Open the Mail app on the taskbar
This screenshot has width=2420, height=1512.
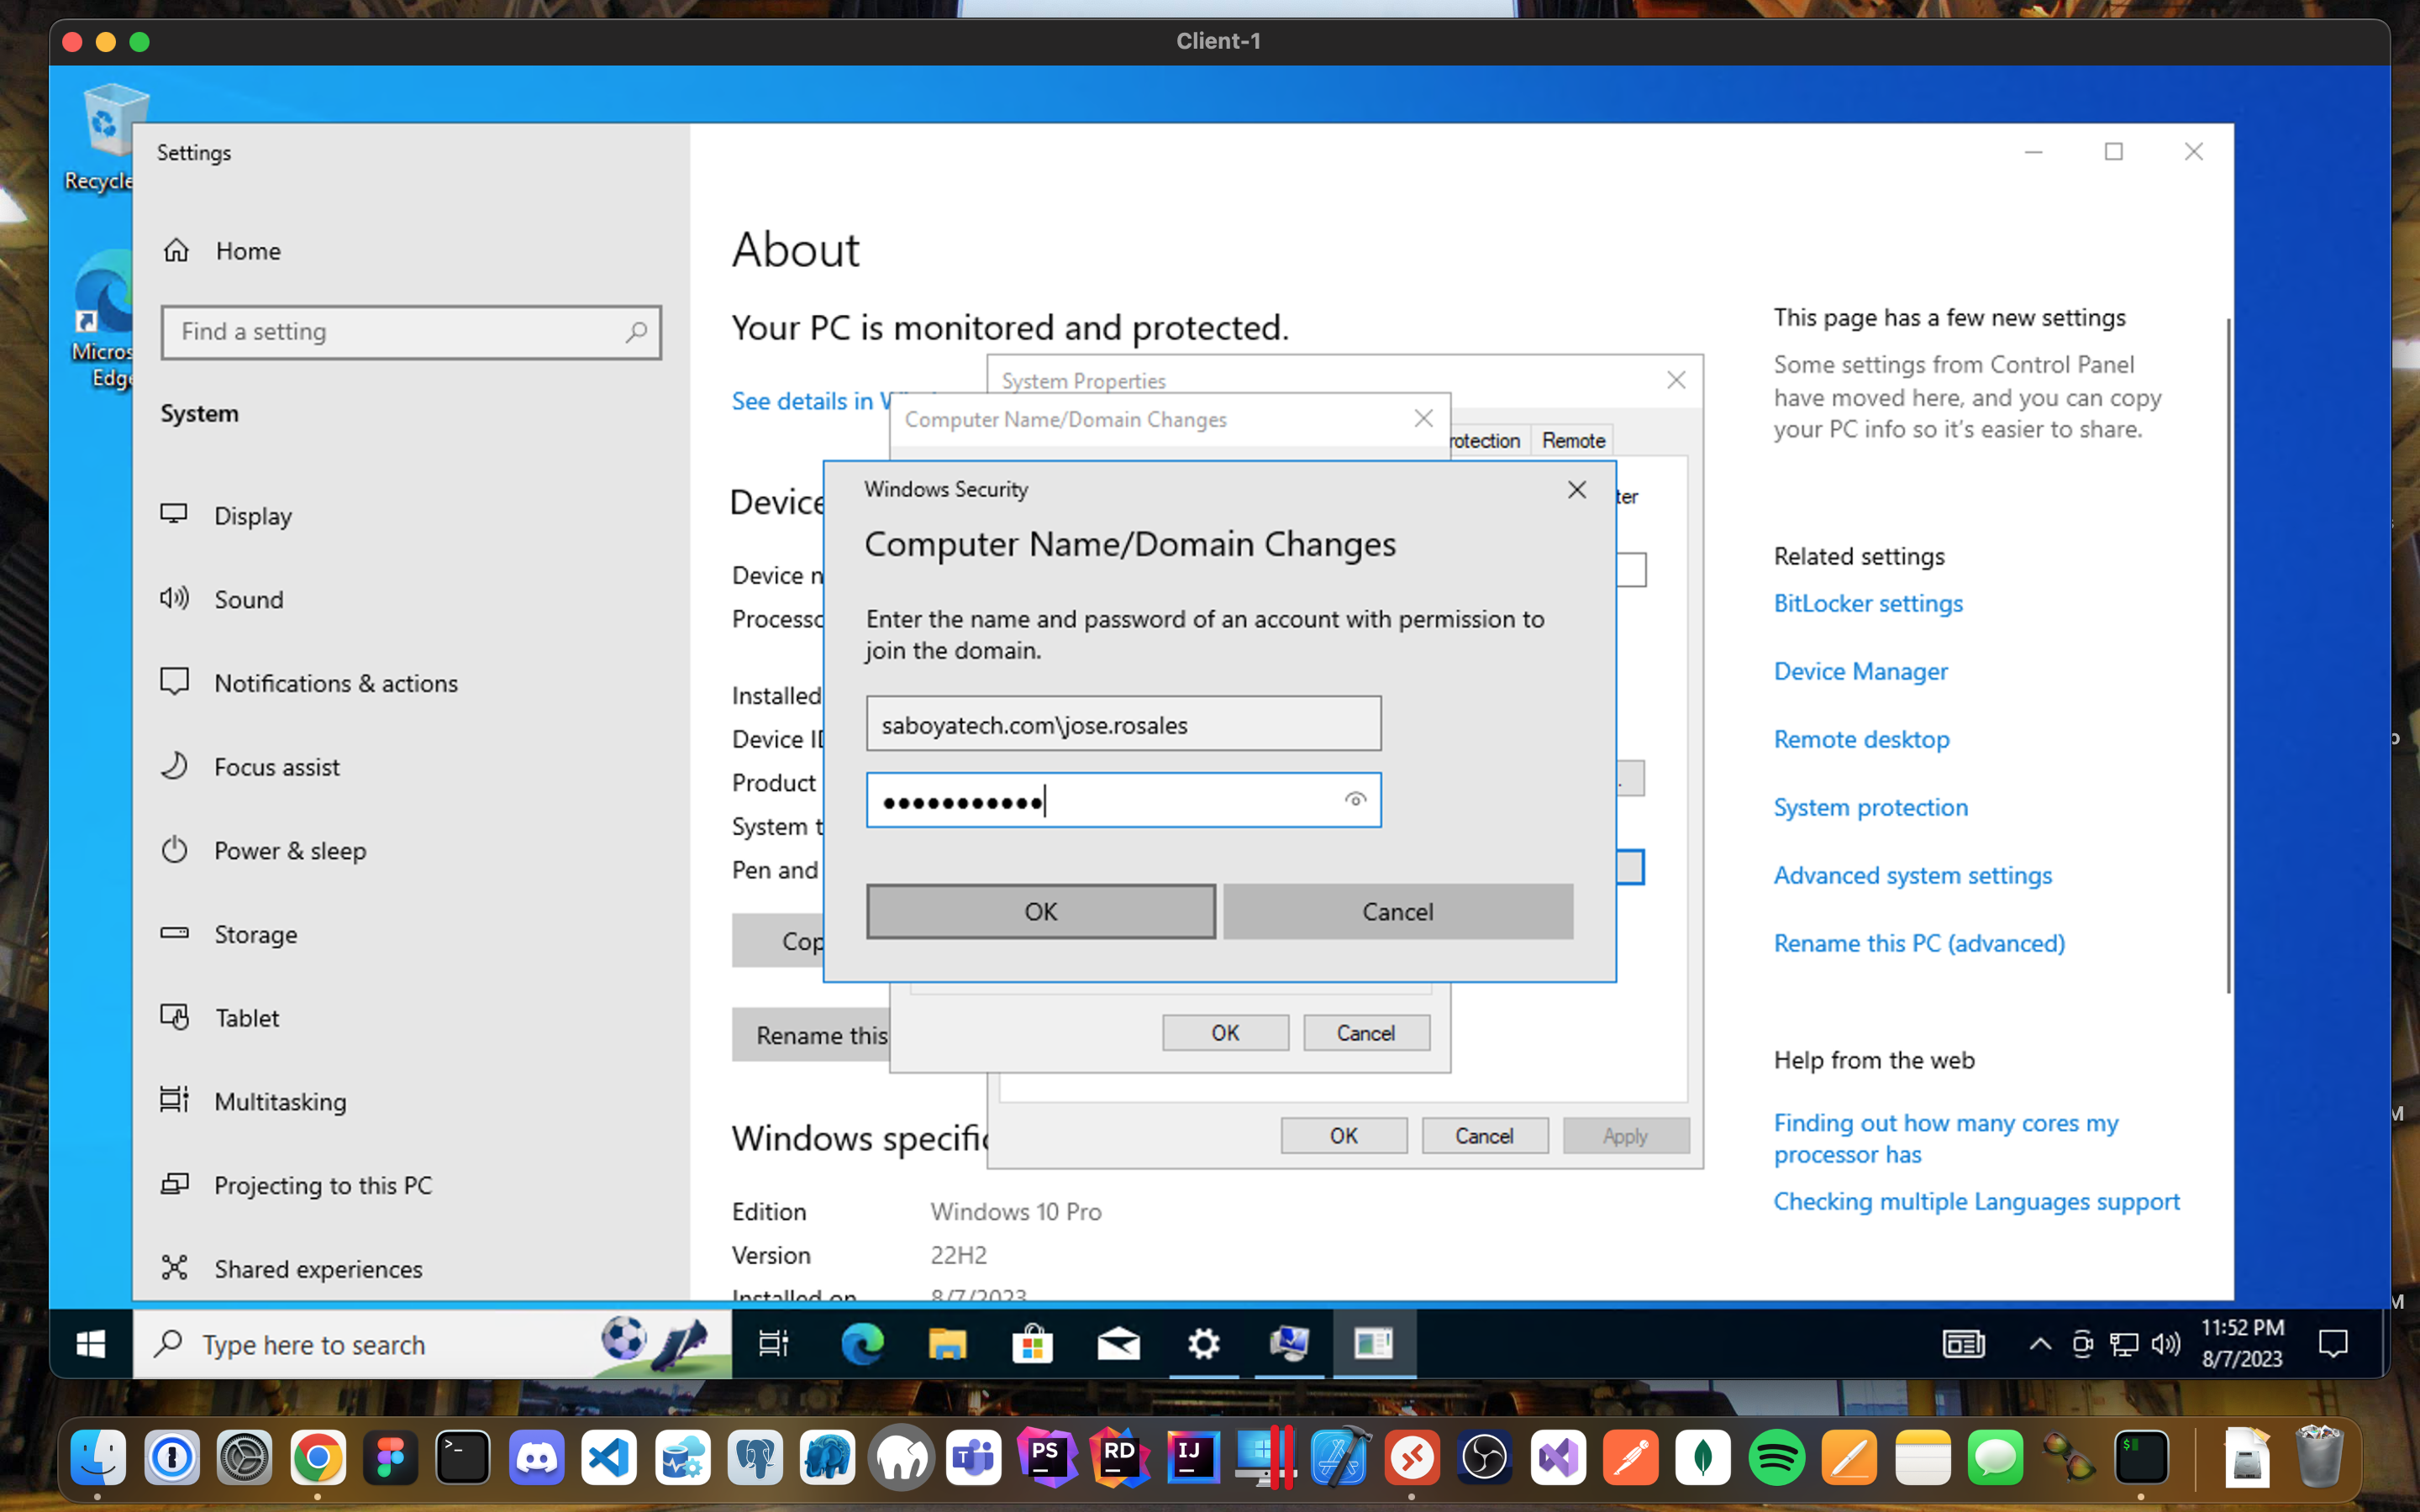[x=1118, y=1344]
